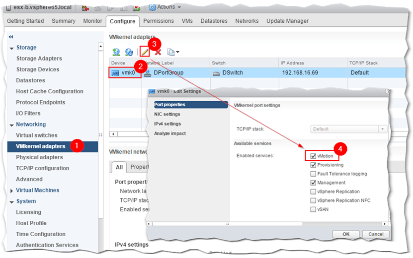Viewport: 413px width, 258px height.
Task: Uncheck the Provisioning service
Action: pyautogui.click(x=313, y=165)
